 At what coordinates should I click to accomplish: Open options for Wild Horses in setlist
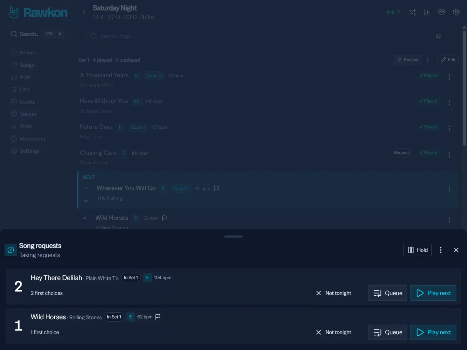click(449, 219)
